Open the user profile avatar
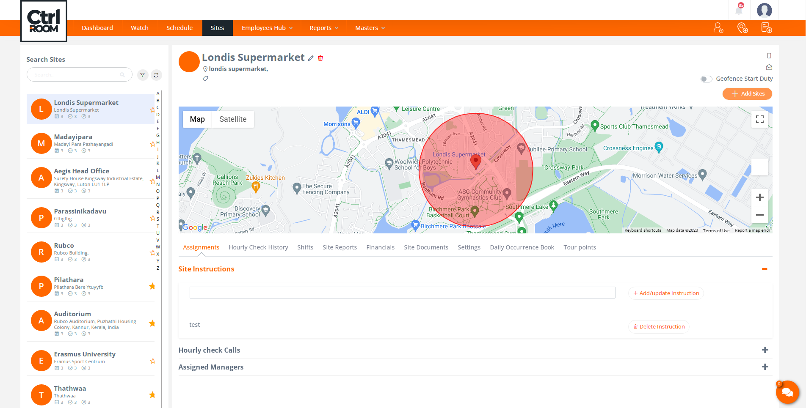Viewport: 806px width, 408px height. (x=764, y=10)
